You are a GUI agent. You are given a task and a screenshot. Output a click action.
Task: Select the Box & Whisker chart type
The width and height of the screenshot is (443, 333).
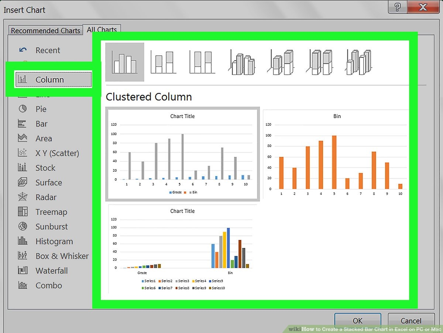coord(62,256)
